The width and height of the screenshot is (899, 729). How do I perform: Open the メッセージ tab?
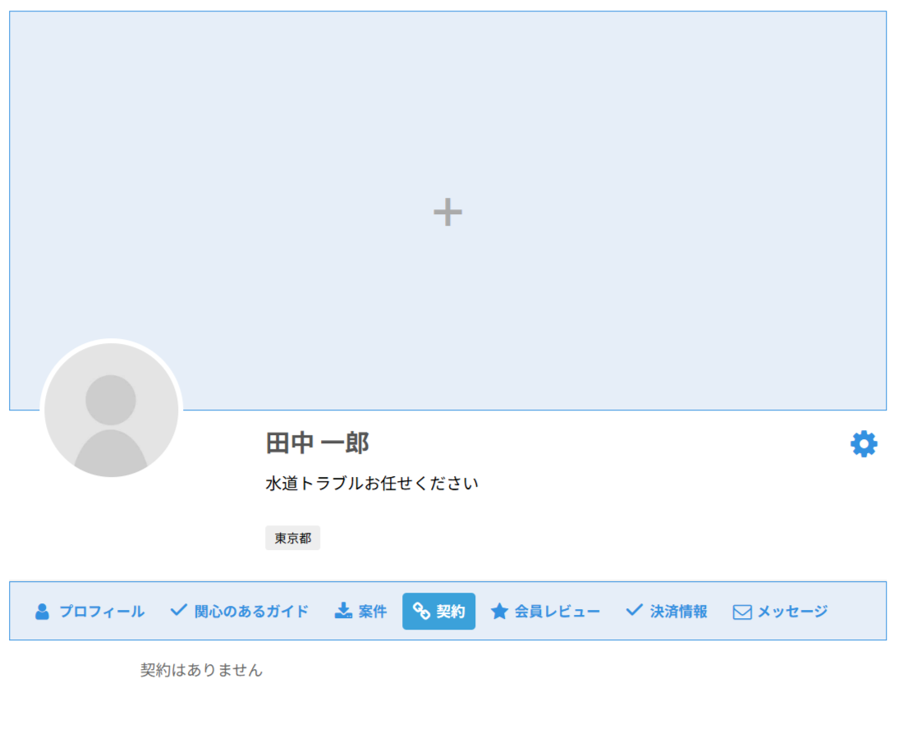pyautogui.click(x=780, y=612)
